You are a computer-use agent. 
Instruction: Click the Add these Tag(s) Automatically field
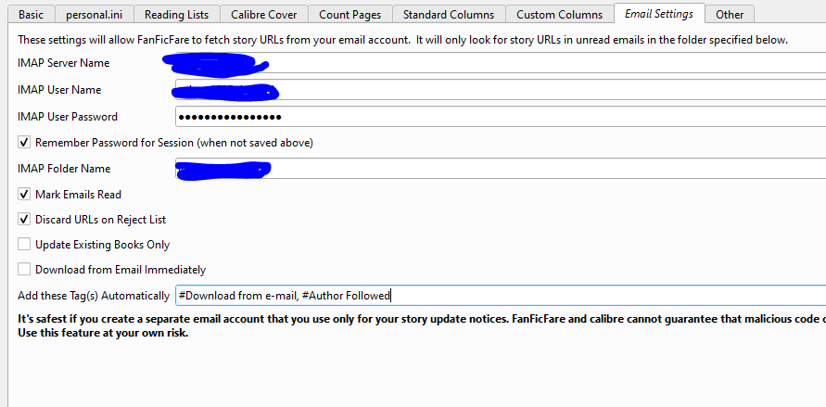click(x=556, y=296)
